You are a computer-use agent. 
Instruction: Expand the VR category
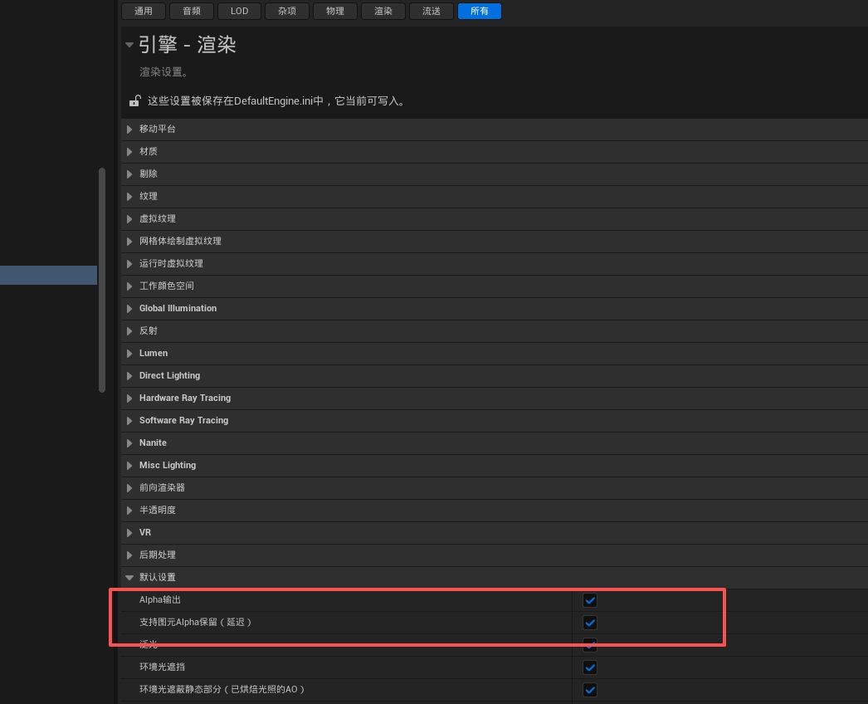pos(129,533)
